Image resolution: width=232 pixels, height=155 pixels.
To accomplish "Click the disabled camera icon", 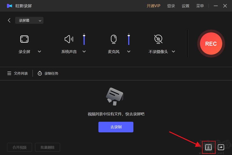I will 158,39.
